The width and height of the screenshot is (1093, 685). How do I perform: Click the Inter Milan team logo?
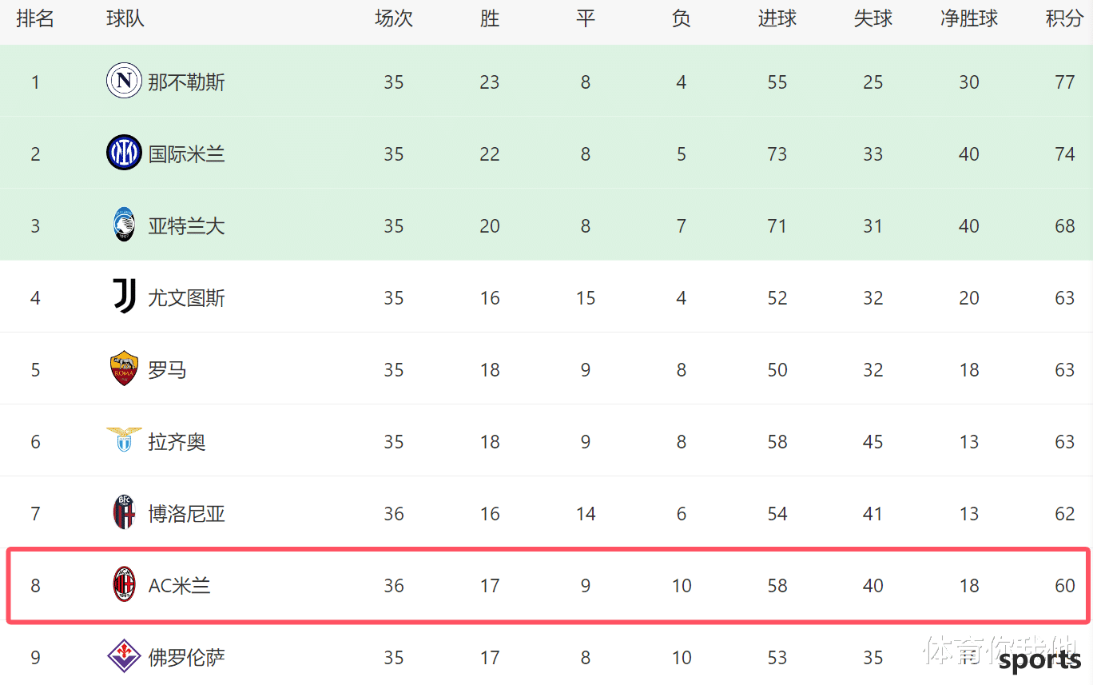(x=124, y=153)
